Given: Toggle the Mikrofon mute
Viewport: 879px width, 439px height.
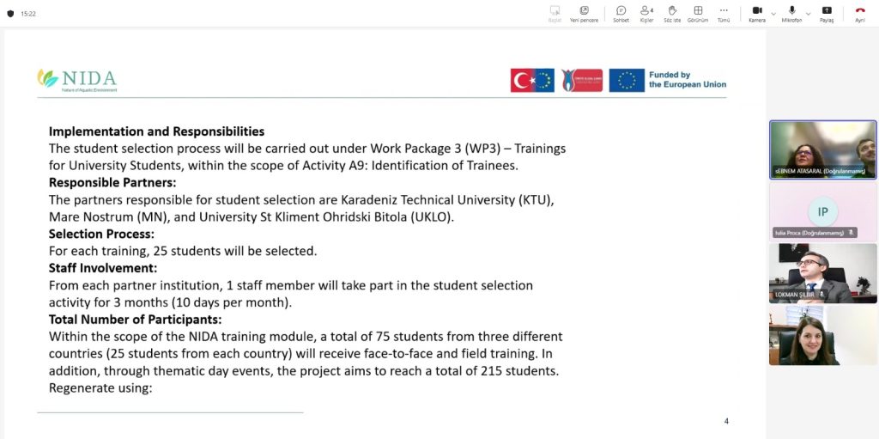Looking at the screenshot, I should (791, 13).
